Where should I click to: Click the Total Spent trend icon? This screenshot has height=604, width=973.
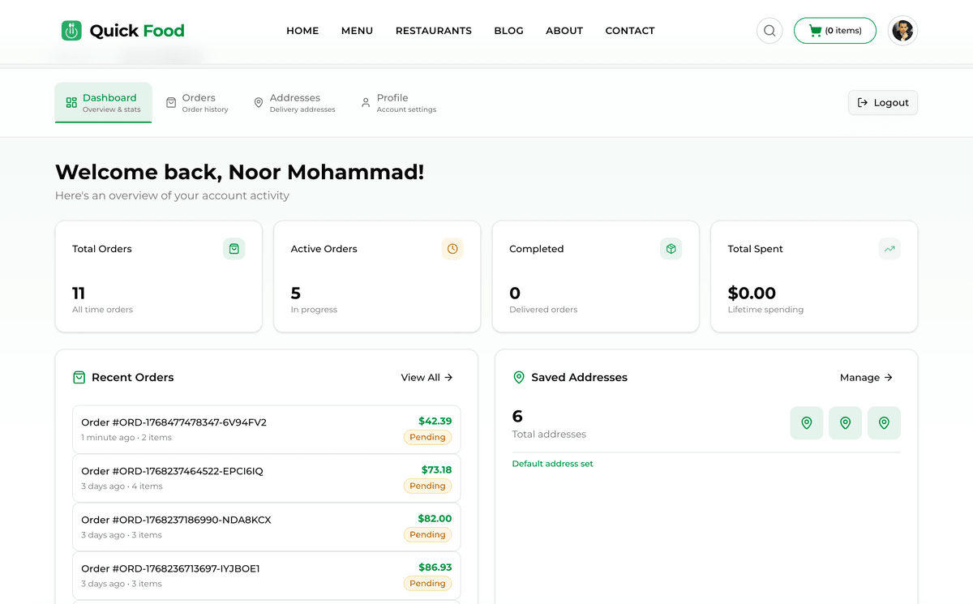point(889,249)
